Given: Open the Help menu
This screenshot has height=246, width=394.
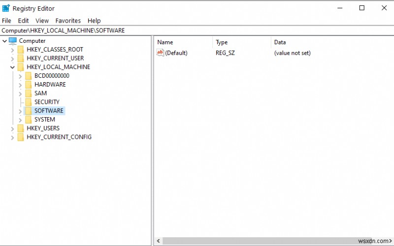Looking at the screenshot, I should (94, 21).
